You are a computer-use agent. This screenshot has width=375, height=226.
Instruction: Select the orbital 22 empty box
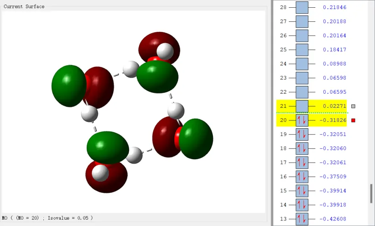click(302, 92)
